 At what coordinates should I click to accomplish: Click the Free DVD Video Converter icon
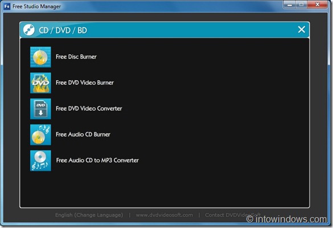coord(40,109)
